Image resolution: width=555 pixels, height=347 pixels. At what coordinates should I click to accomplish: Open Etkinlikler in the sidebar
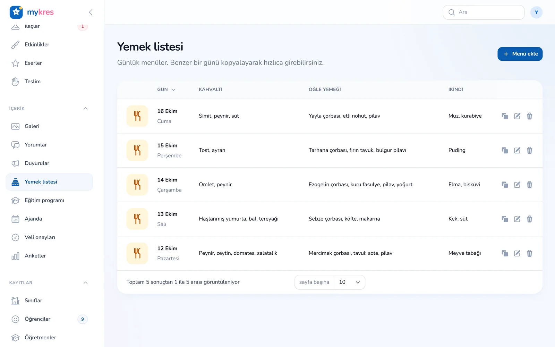[x=49, y=45]
